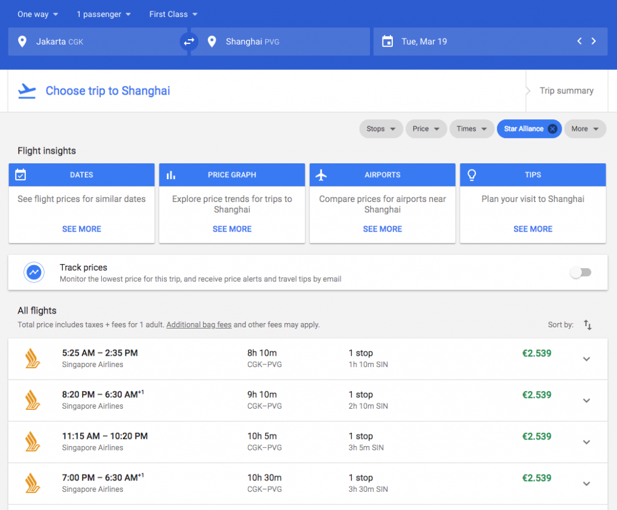Click Singapore Airlines logo on 8:20 PM flight
Image resolution: width=617 pixels, height=510 pixels.
(x=33, y=400)
